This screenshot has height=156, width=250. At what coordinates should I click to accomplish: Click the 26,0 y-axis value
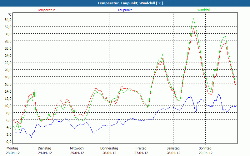[x=8, y=48]
